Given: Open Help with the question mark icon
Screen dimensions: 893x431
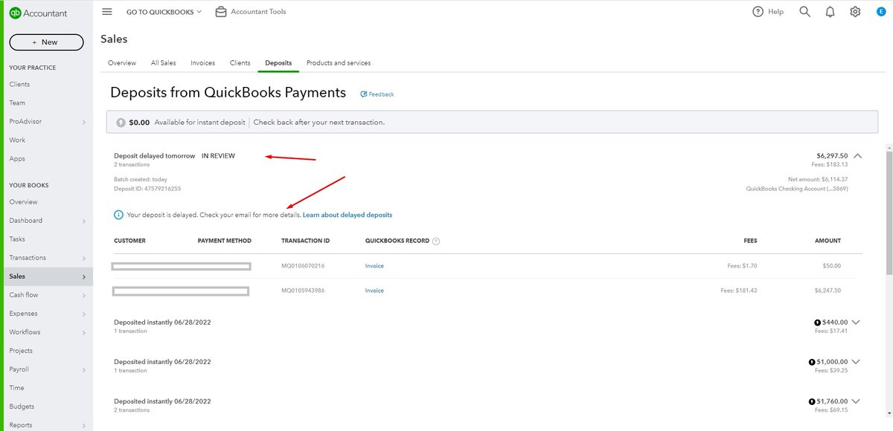Looking at the screenshot, I should point(758,12).
